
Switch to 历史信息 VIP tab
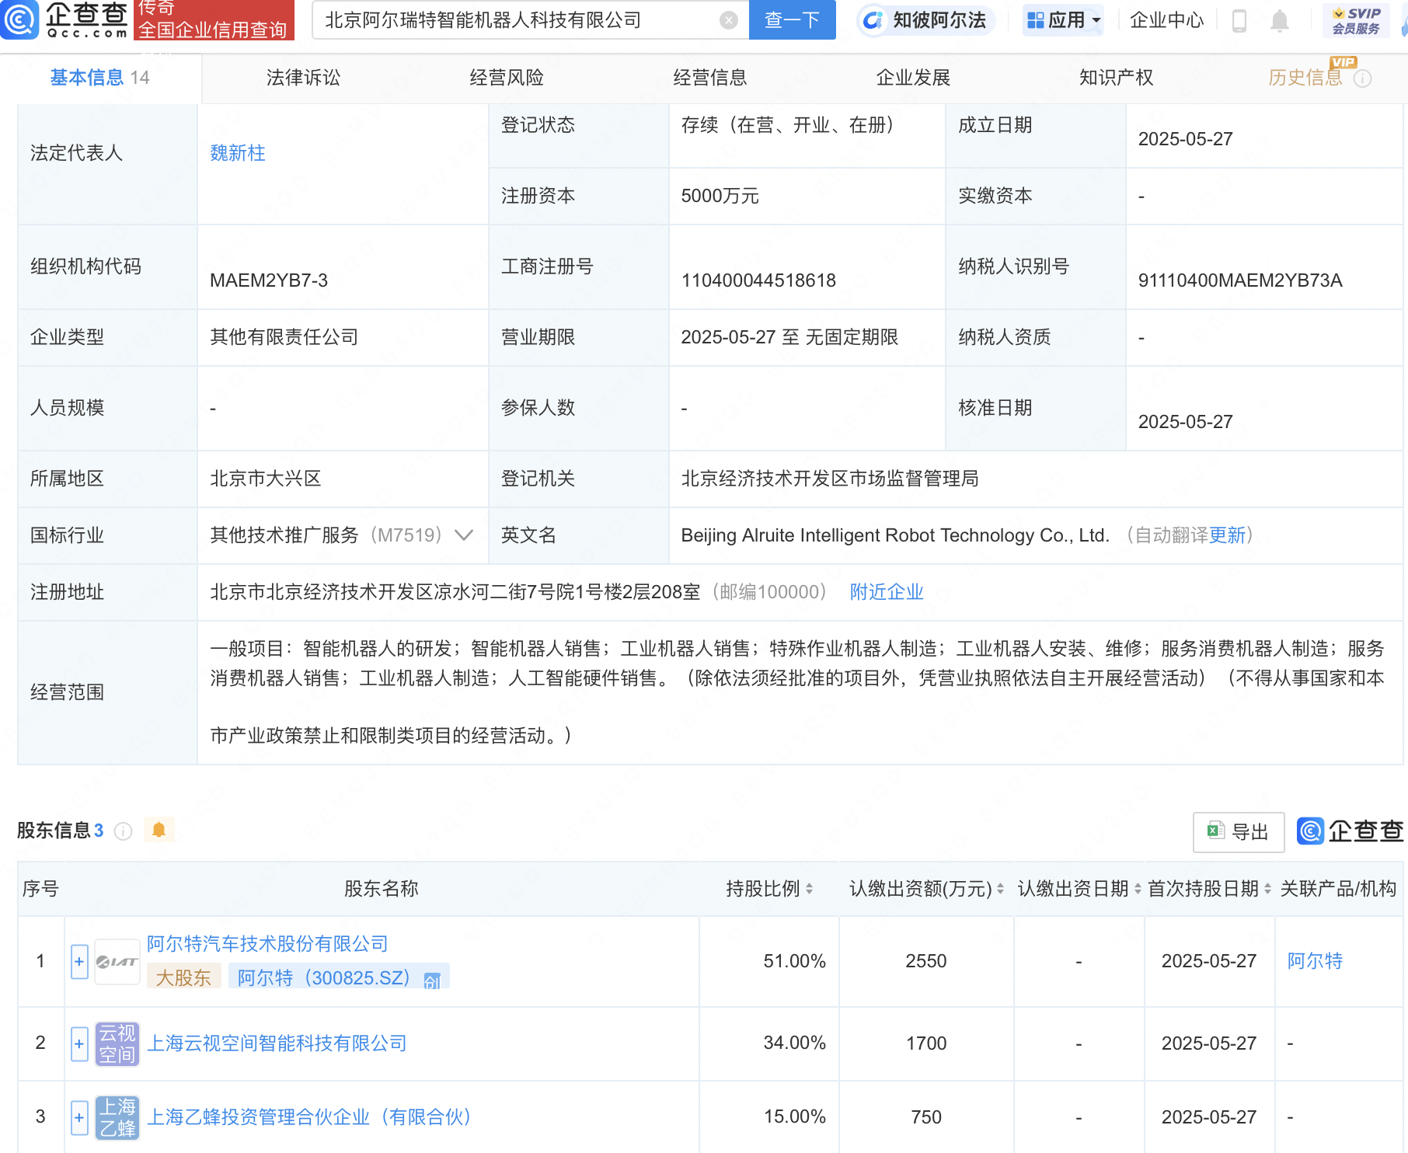click(x=1305, y=78)
